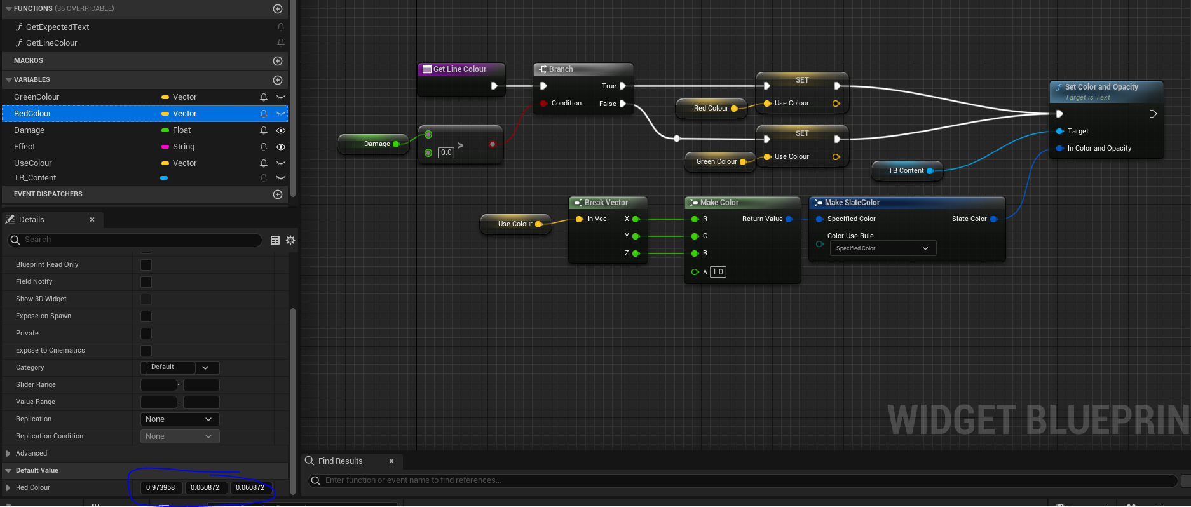The image size is (1191, 507).
Task: Tick the Expose on Spawn checkbox
Action: tap(146, 316)
